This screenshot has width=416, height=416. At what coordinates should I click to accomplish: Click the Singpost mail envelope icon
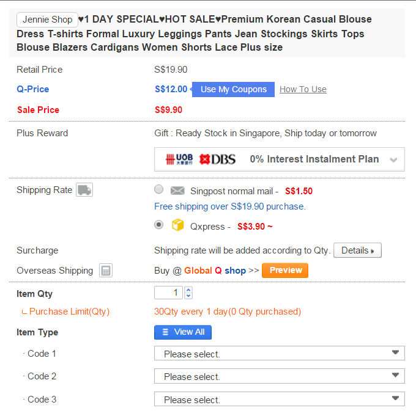coord(177,191)
